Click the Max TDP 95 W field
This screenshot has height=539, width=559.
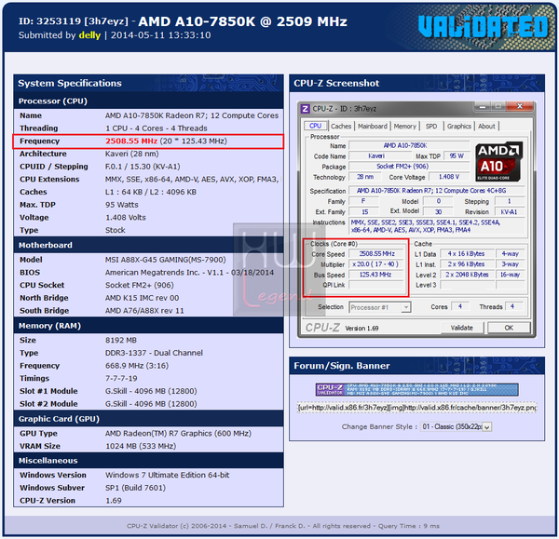(x=457, y=156)
